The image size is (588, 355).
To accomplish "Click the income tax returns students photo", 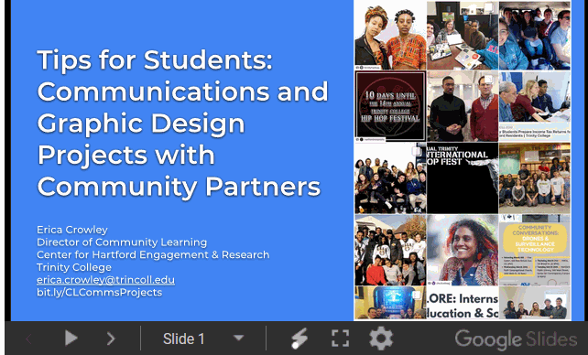I will pos(535,106).
